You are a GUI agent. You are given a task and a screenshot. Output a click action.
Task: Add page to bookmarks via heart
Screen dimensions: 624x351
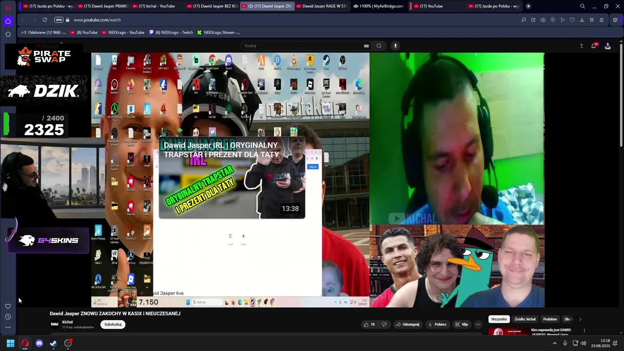(572, 20)
